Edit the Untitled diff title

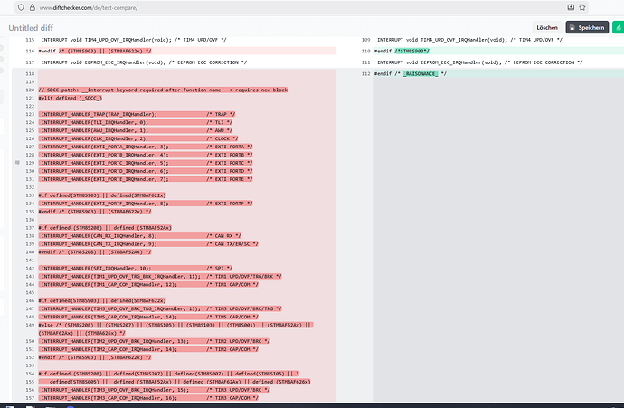(33, 27)
